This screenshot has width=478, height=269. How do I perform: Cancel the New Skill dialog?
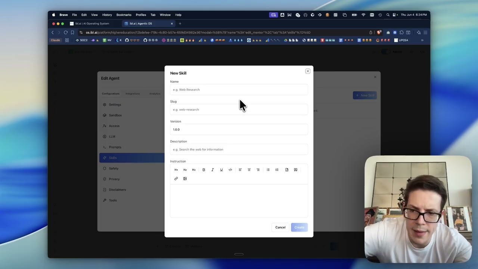coord(280,227)
